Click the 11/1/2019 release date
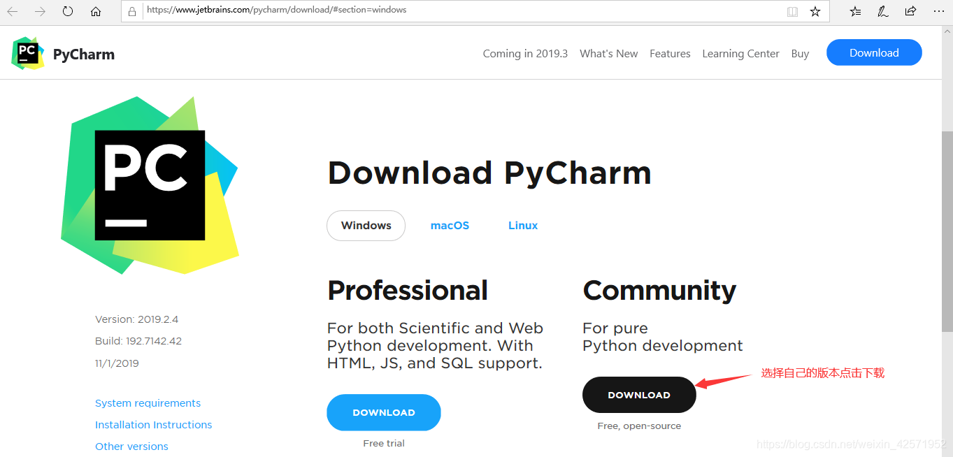 click(117, 363)
